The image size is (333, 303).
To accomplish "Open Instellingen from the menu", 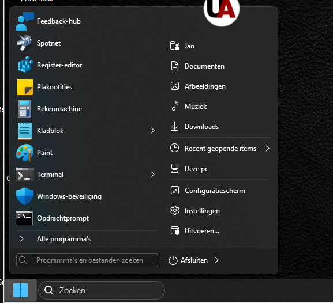I will (x=220, y=211).
